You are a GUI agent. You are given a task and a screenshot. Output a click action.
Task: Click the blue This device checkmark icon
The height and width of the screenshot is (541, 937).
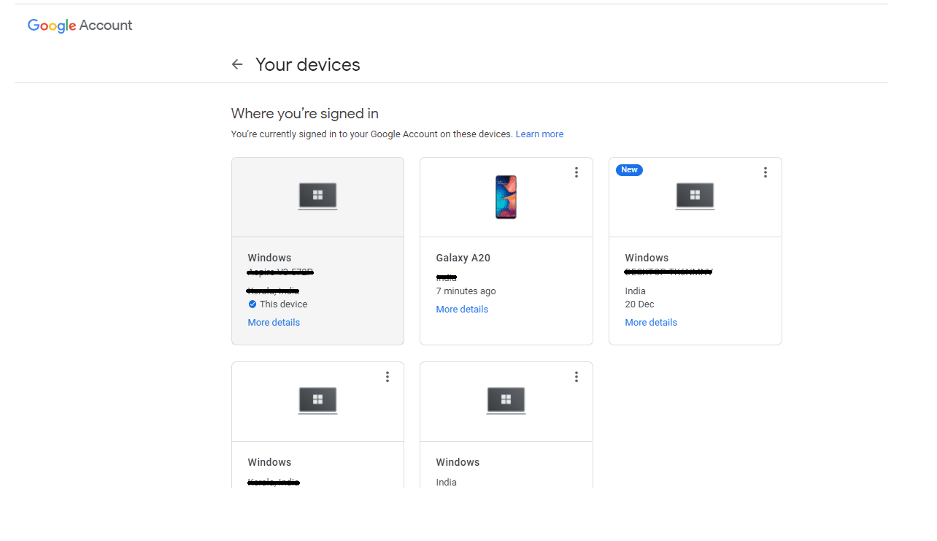[252, 304]
